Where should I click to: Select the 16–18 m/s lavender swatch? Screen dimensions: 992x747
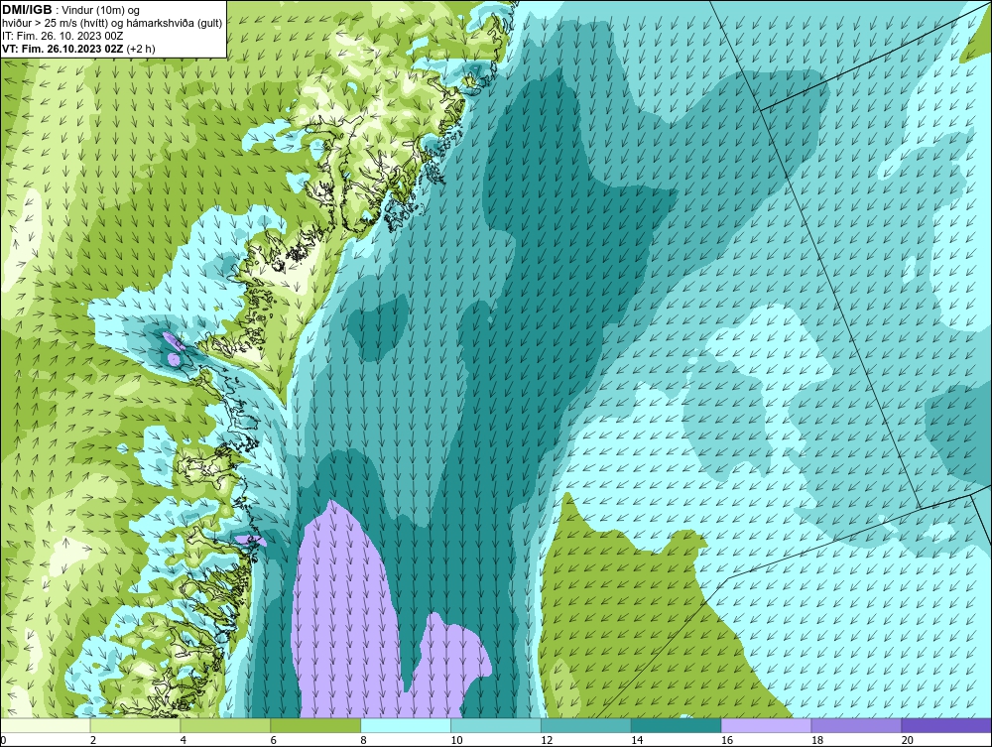[766, 725]
